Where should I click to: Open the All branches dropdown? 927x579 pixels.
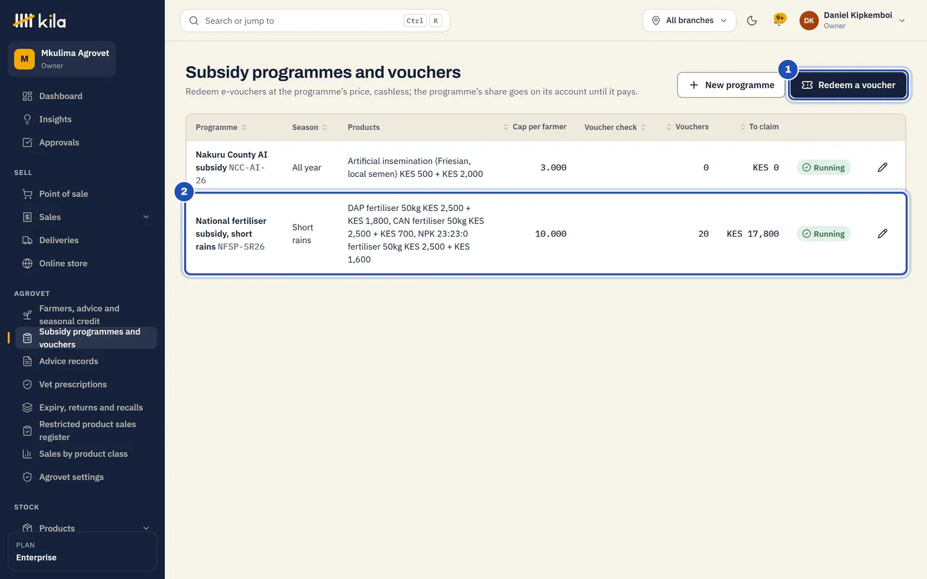[689, 21]
